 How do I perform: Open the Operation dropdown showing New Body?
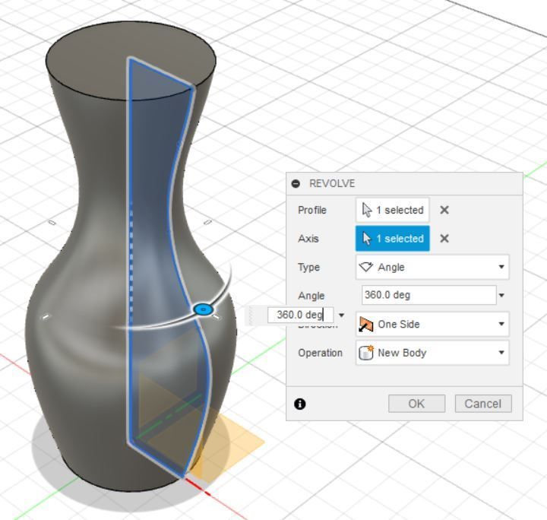pyautogui.click(x=432, y=353)
